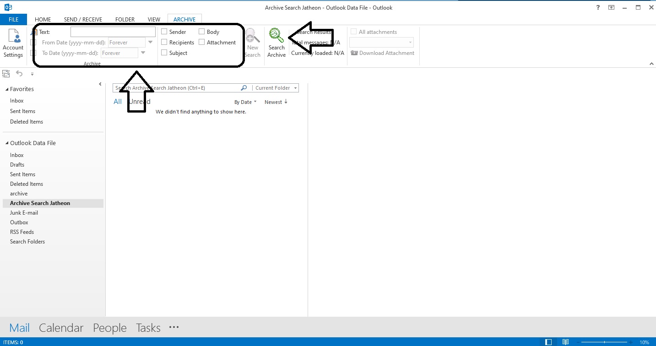Select Sent Items under Favorites
This screenshot has width=656, height=346.
coord(23,111)
